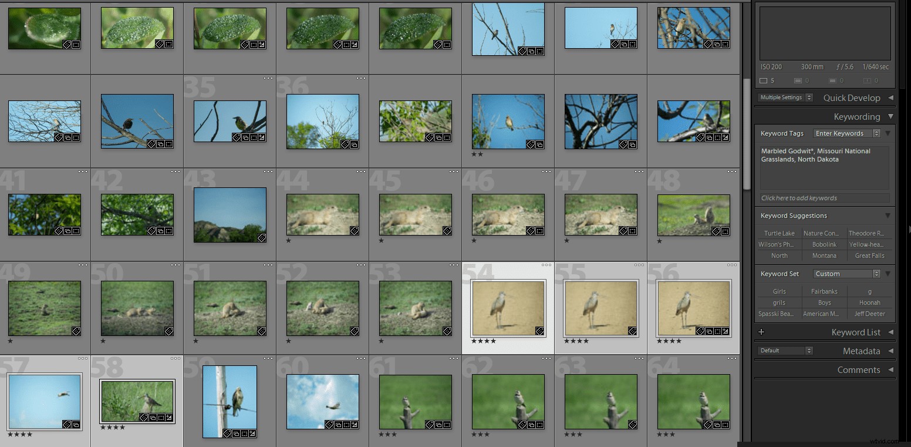Viewport: 911px width, 447px height.
Task: Click the develop settings badge on photo 59
Action: pyautogui.click(x=251, y=434)
